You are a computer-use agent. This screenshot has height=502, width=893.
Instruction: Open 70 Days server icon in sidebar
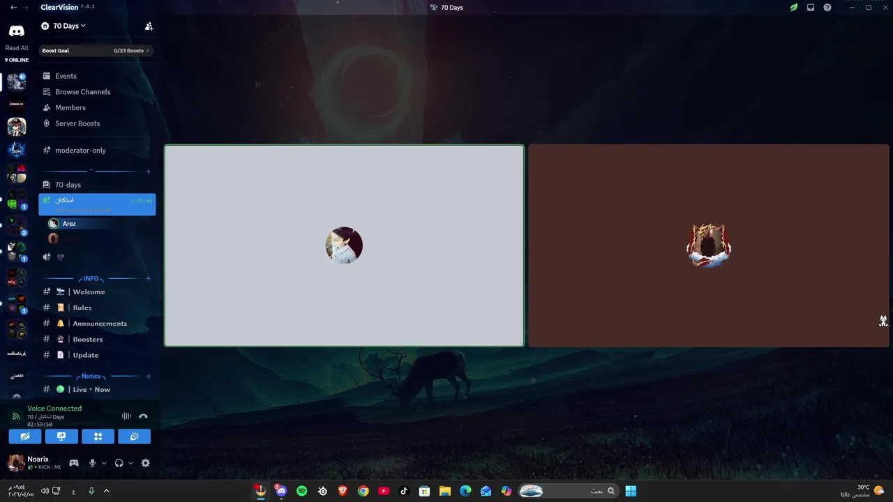tap(17, 82)
